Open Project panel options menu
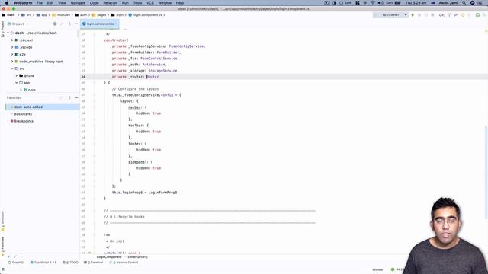The width and height of the screenshot is (488, 274). click(69, 24)
